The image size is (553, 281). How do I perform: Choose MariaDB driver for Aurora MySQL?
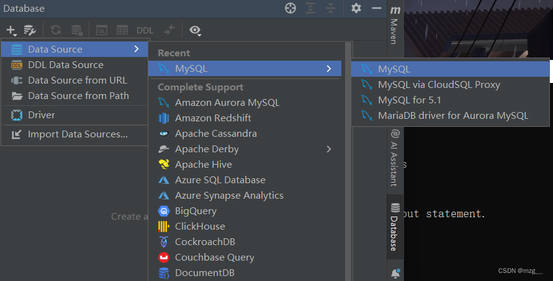[451, 116]
